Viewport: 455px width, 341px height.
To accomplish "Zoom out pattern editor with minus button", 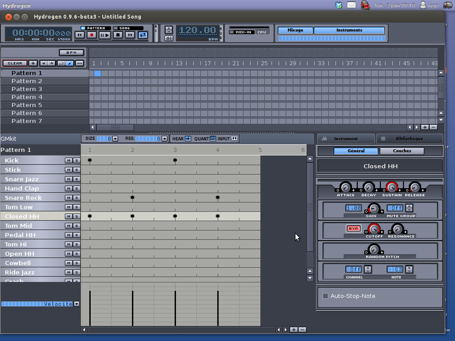I will coord(302,330).
